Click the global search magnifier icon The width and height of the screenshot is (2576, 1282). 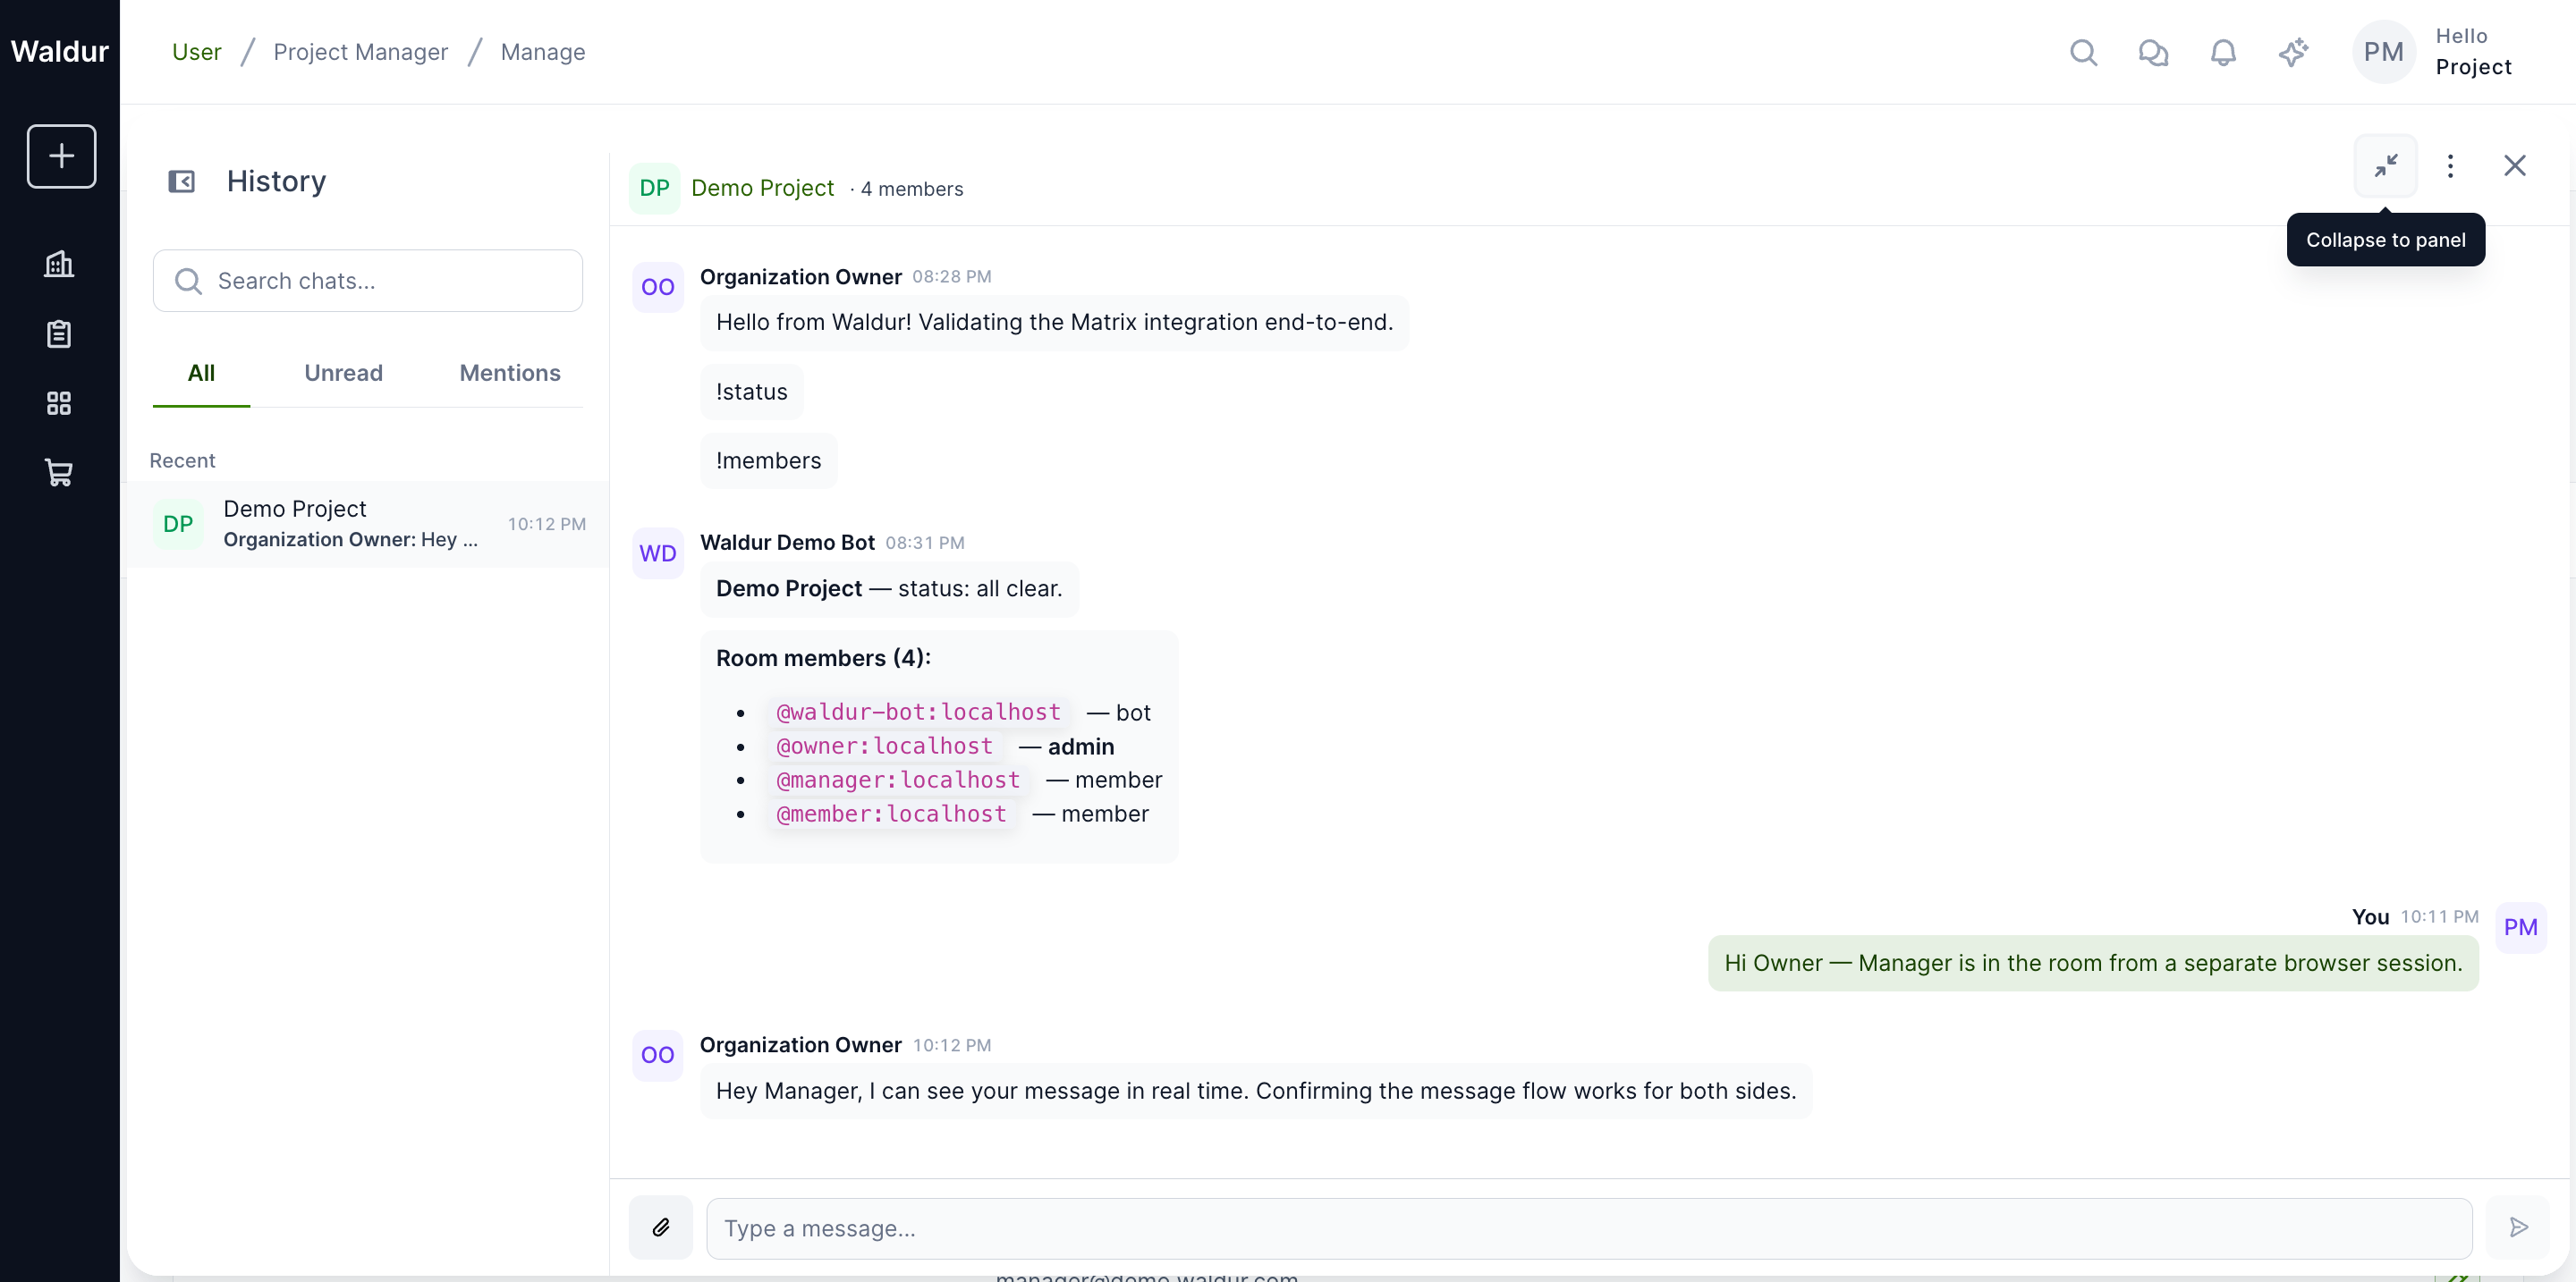2083,52
